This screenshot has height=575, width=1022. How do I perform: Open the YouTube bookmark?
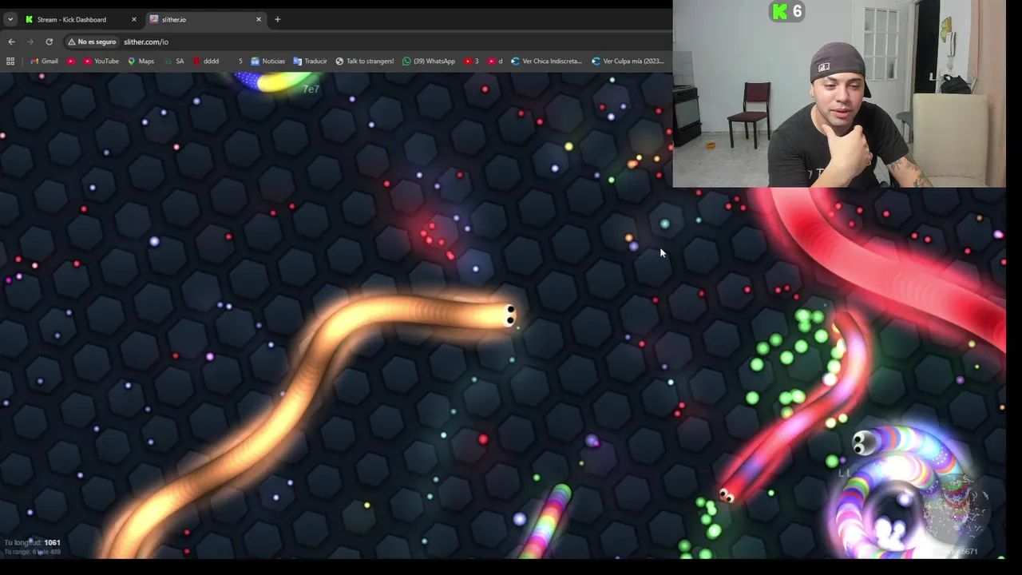[101, 61]
